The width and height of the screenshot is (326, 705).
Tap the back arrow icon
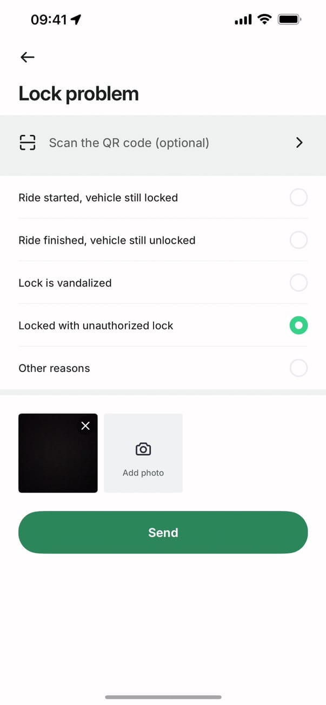[x=27, y=57]
